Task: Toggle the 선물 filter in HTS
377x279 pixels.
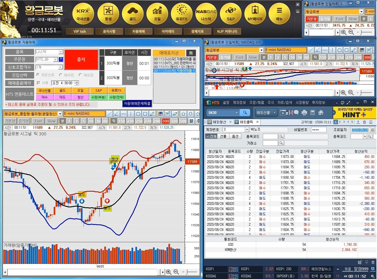Action: pyautogui.click(x=223, y=136)
